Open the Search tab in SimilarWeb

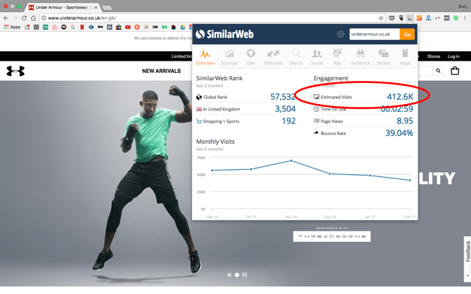(x=296, y=57)
